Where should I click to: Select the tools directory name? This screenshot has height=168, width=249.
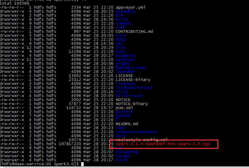click(122, 160)
